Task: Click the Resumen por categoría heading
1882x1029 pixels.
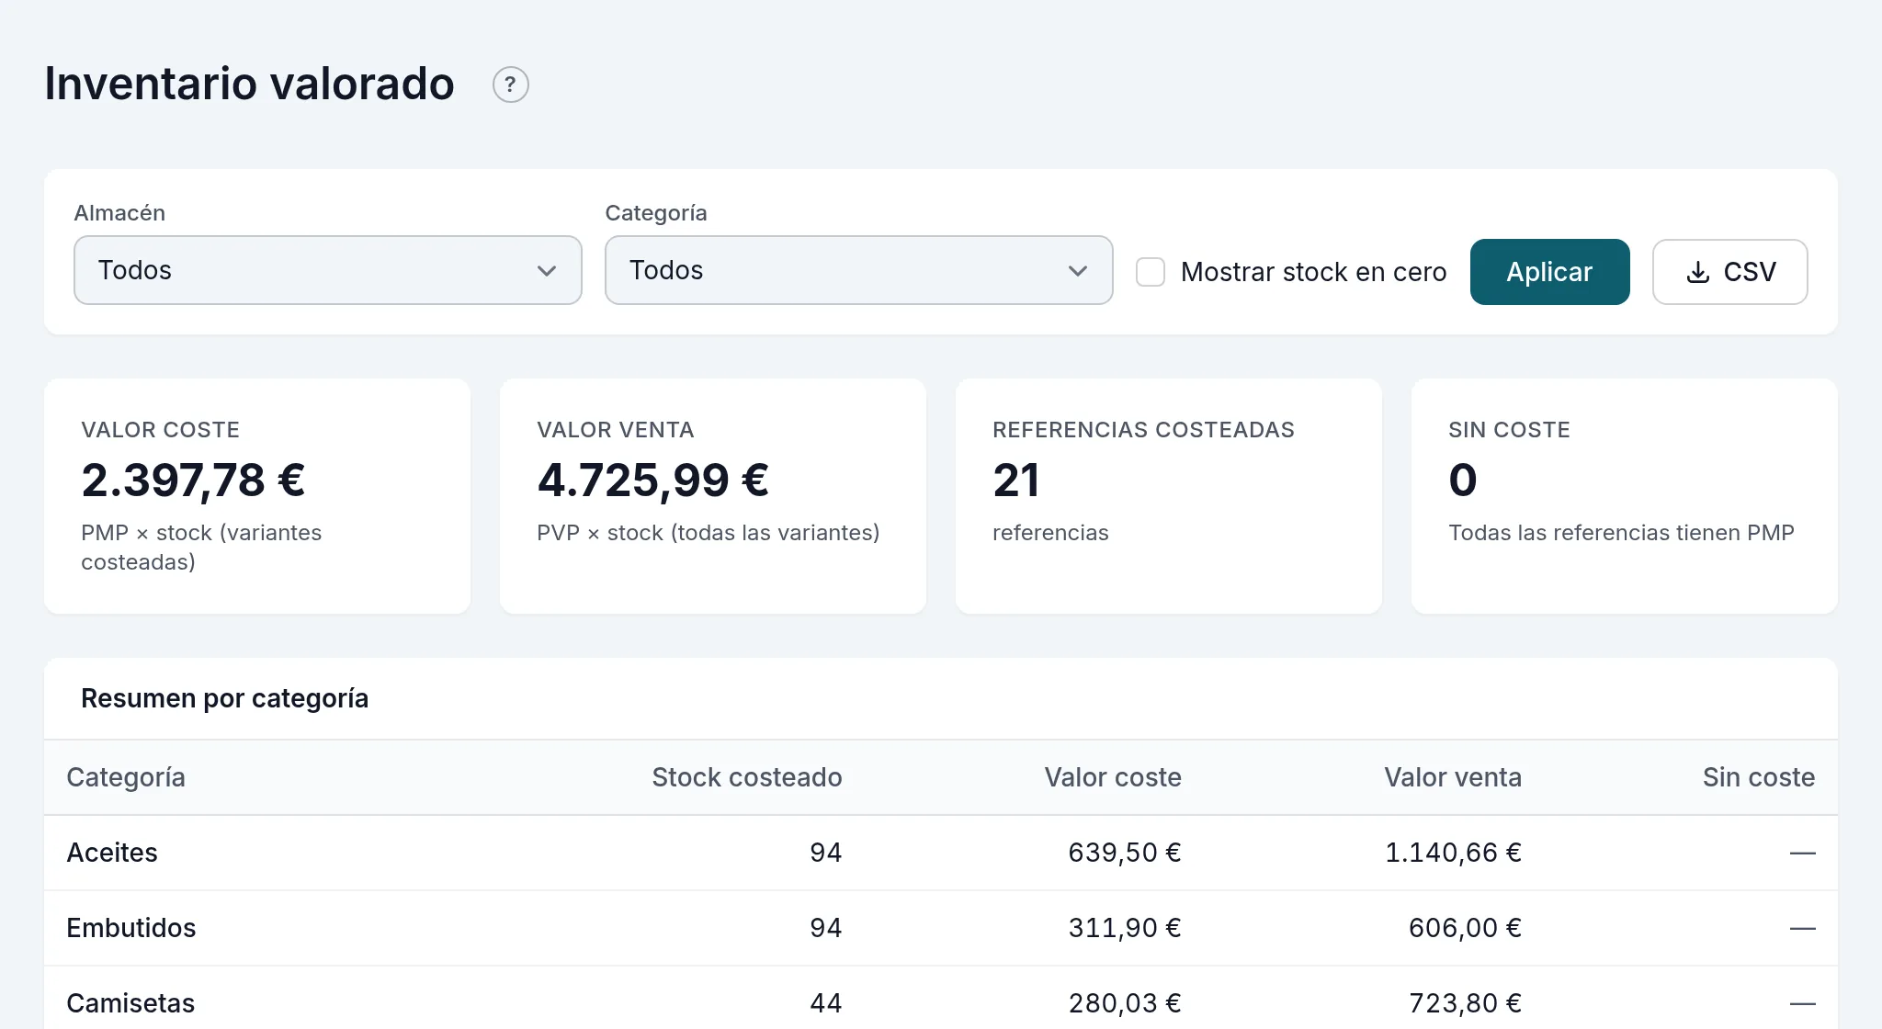Action: point(224,698)
